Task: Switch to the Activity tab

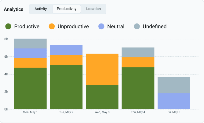Action: click(41, 9)
